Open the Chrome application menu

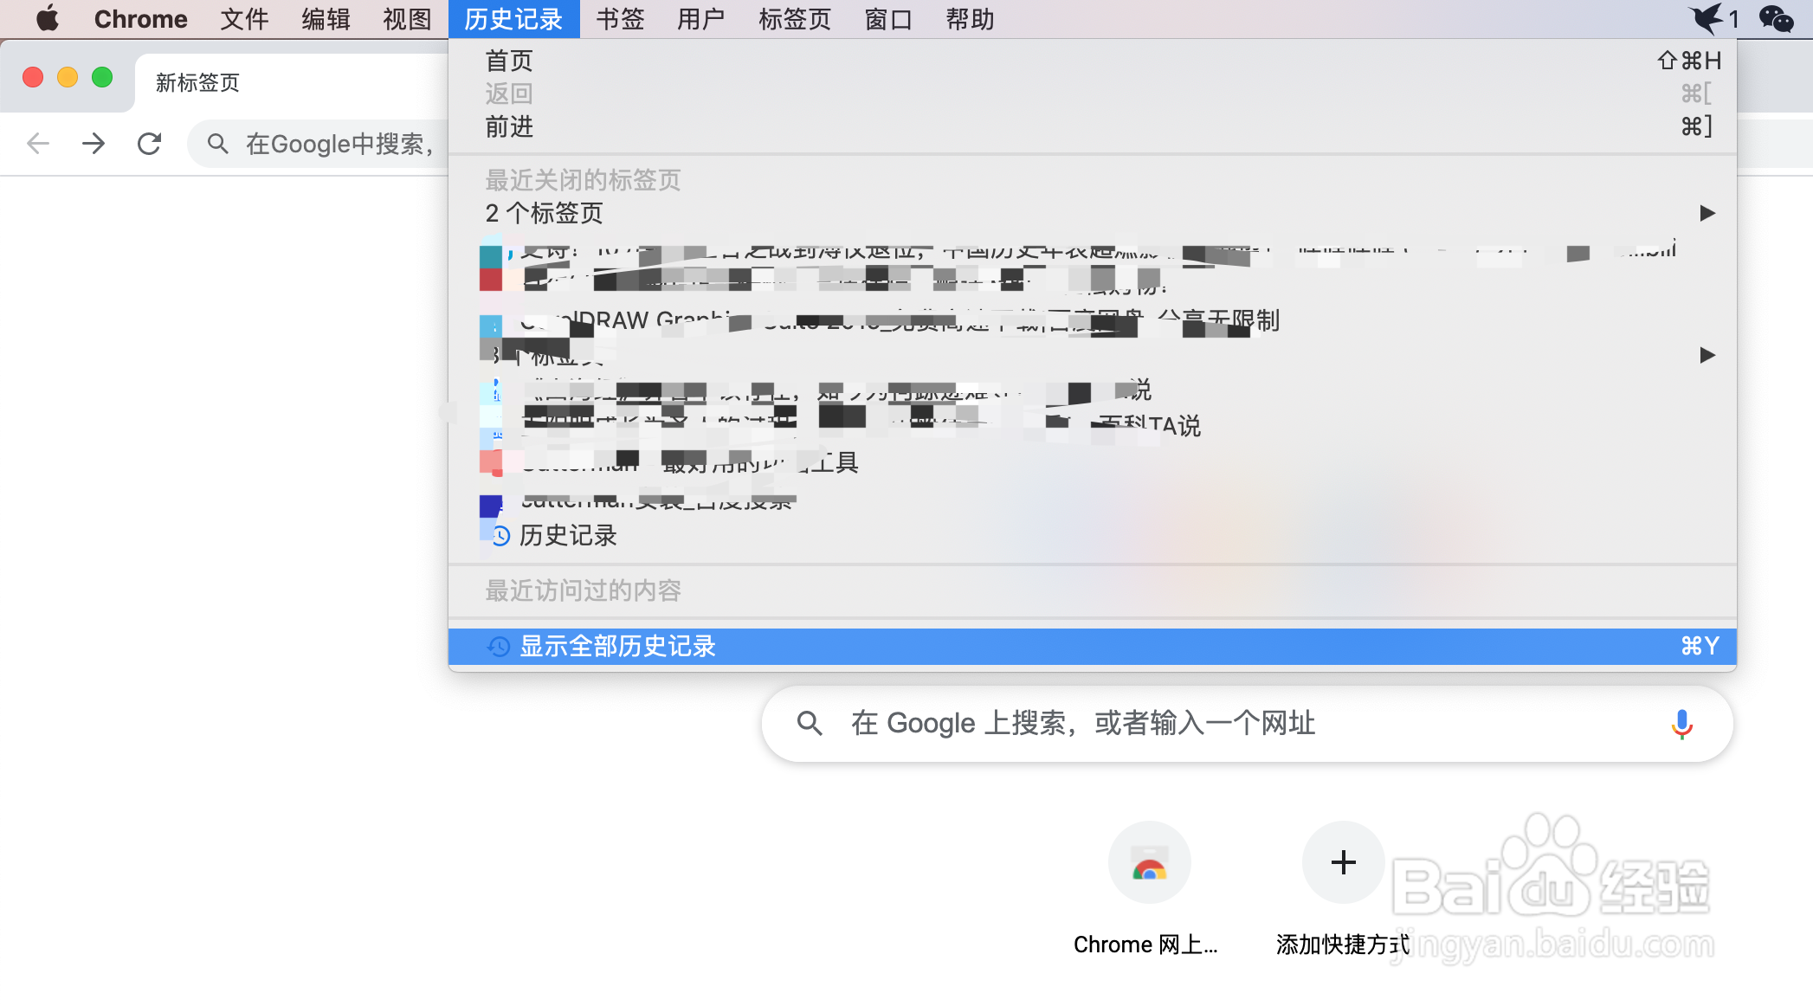140,19
